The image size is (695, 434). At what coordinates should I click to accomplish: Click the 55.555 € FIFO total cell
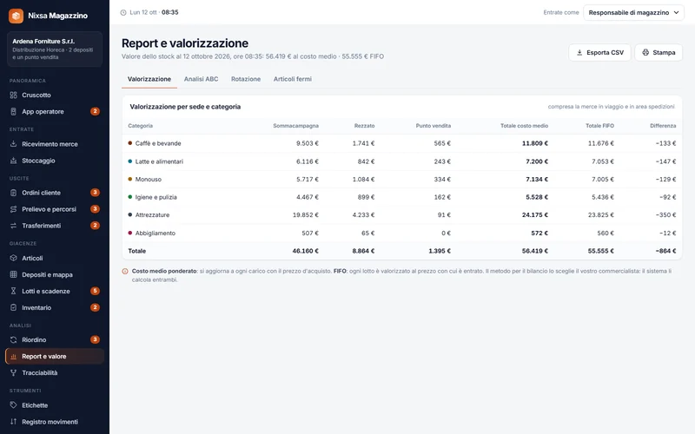pos(600,251)
